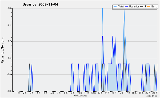Click the '14 h' x-axis label
Viewport: 160px width, 98px height.
107,93
